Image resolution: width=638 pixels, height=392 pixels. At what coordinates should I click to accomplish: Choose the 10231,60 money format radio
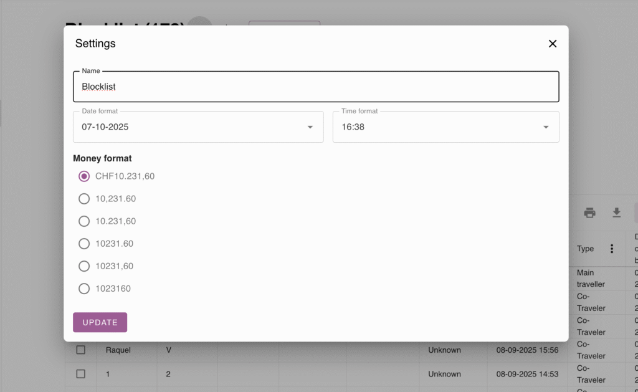[x=84, y=266]
